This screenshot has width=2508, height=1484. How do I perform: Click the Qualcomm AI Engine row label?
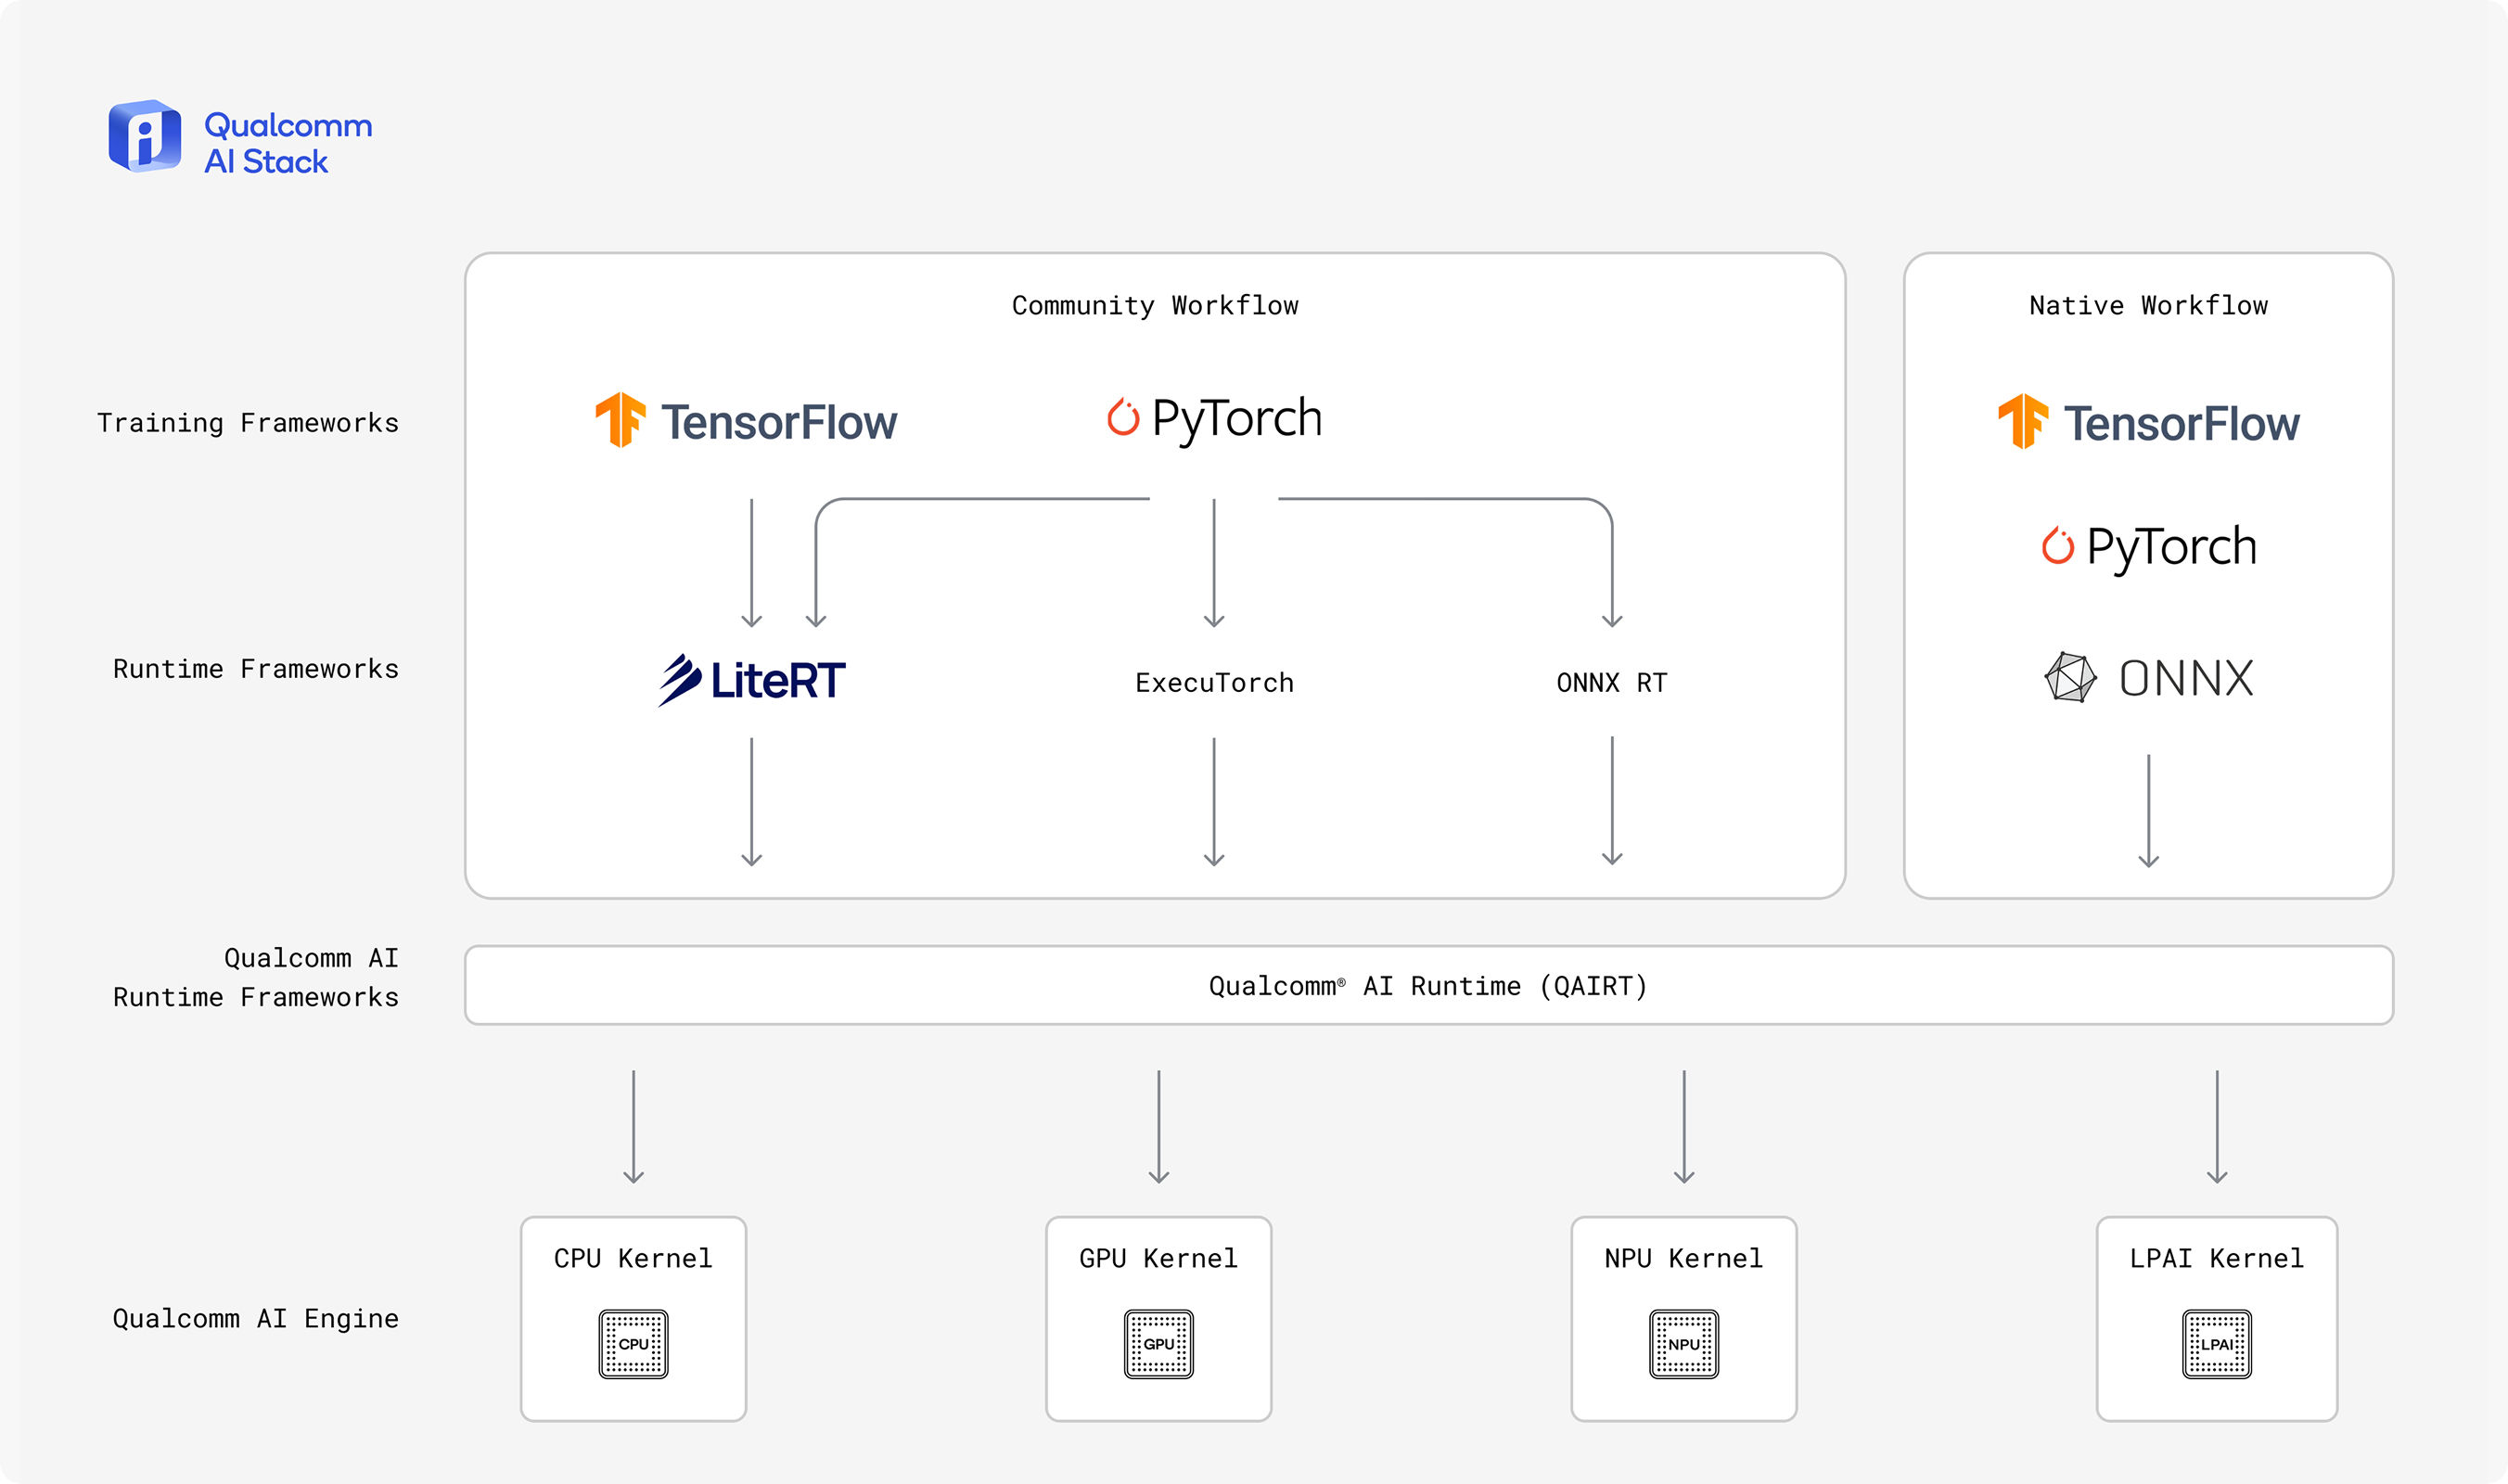256,1318
